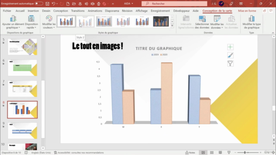Click the ribbon display options icon
This screenshot has width=276, height=155.
click(241, 3)
